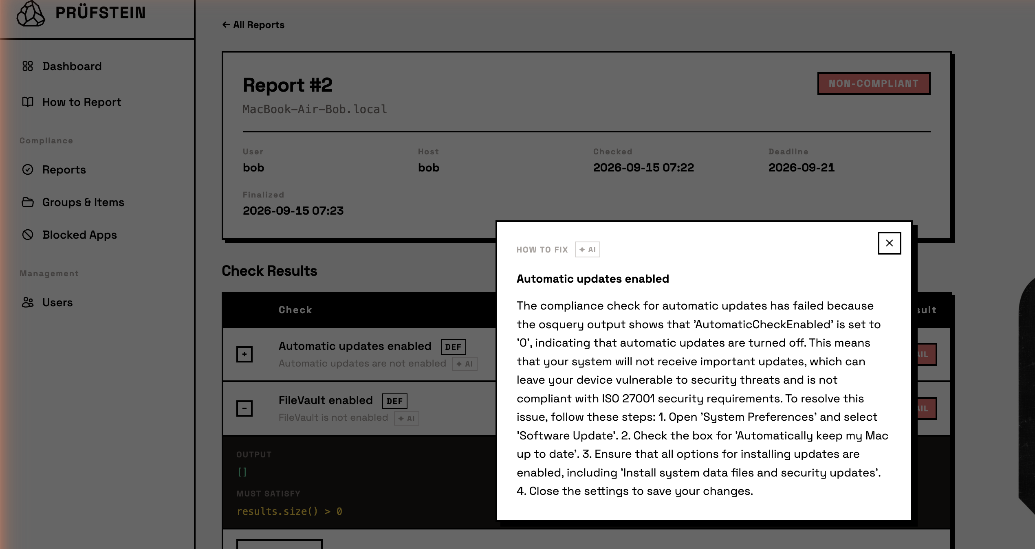Click Automatic updates enabled dialog title
The height and width of the screenshot is (549, 1035).
pos(593,279)
